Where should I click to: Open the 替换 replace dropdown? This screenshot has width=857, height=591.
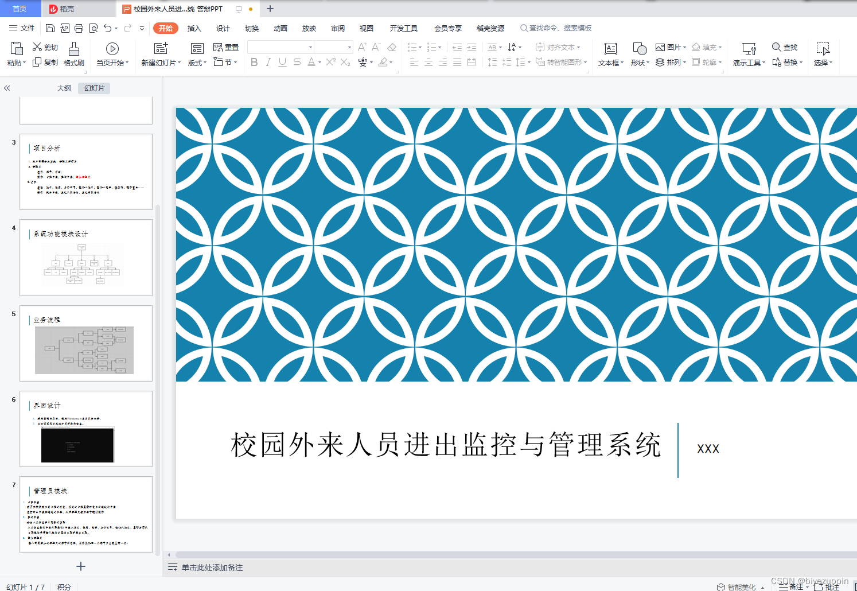pos(787,62)
